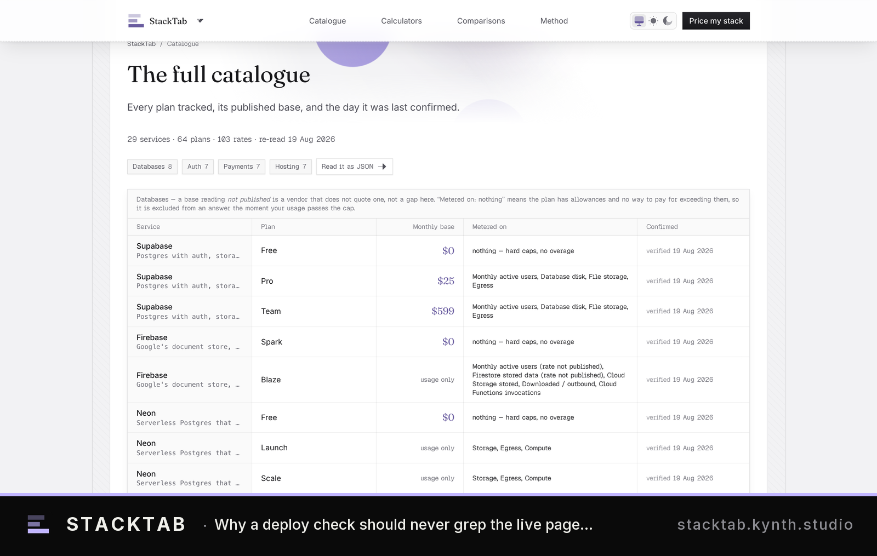Filter by Payments 7 chip
877x556 pixels.
tap(242, 167)
